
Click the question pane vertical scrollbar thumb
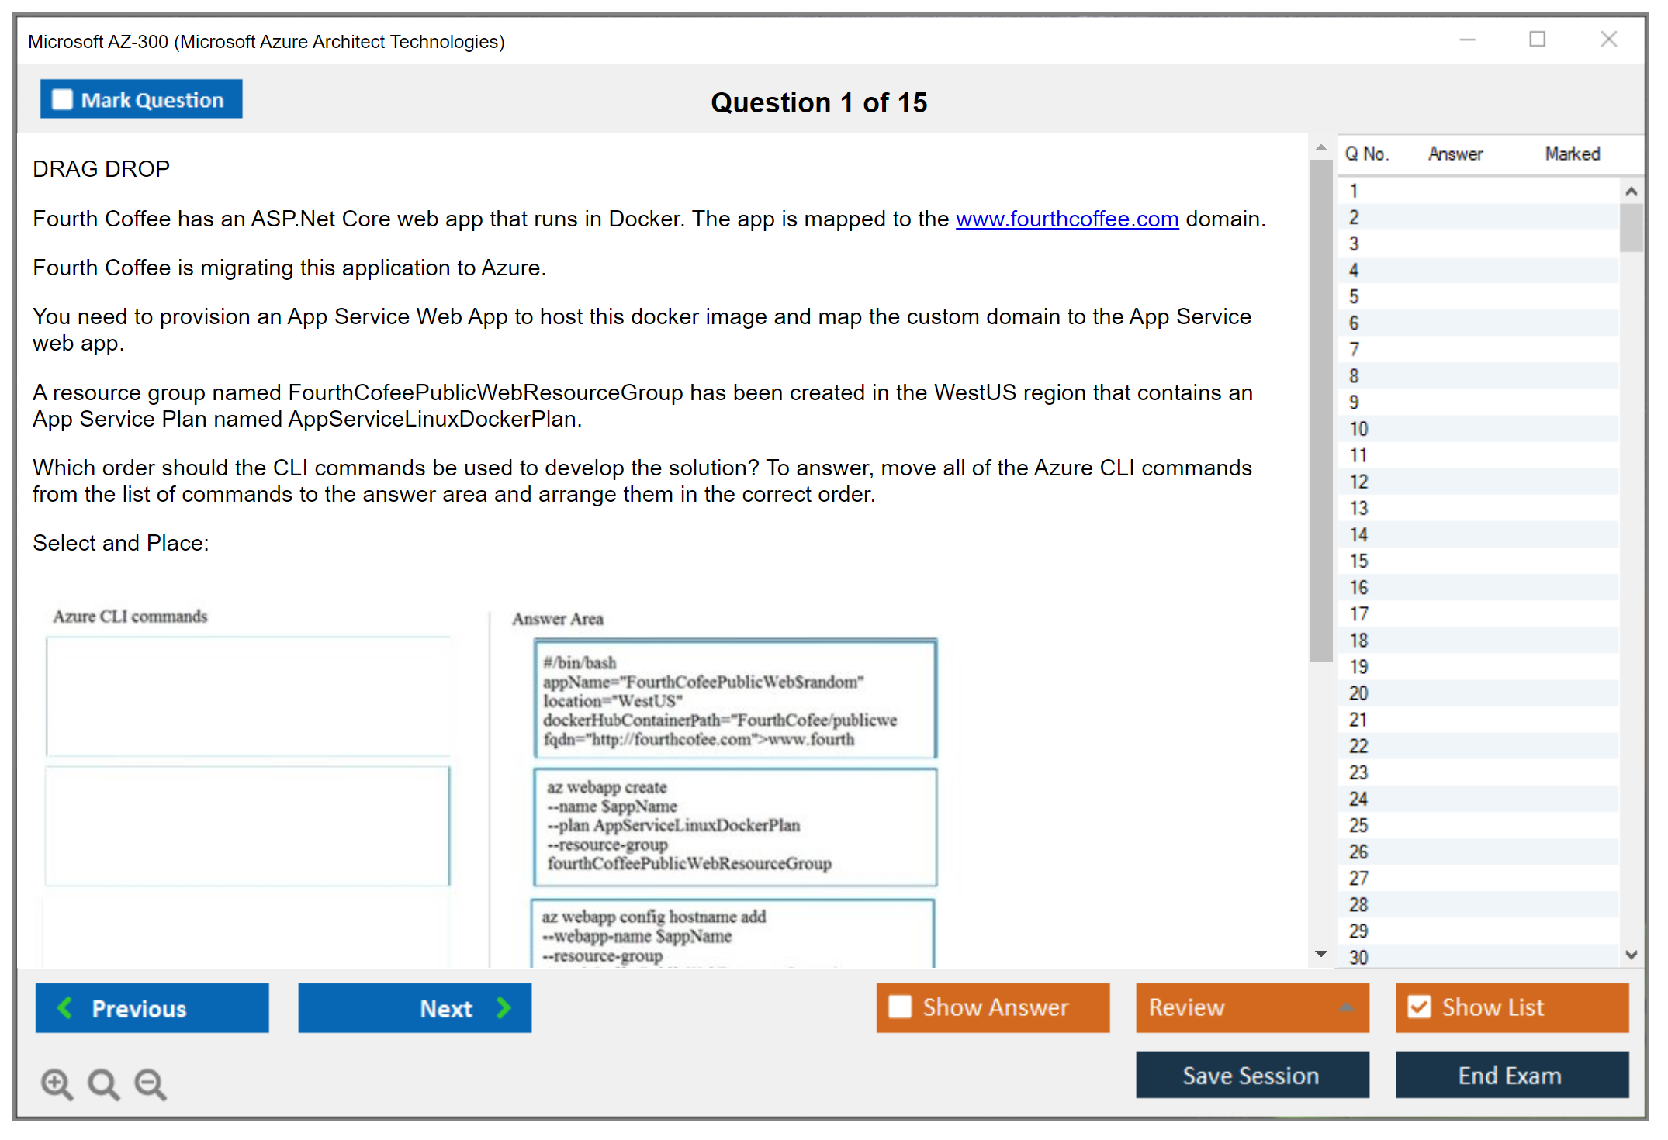point(1320,411)
